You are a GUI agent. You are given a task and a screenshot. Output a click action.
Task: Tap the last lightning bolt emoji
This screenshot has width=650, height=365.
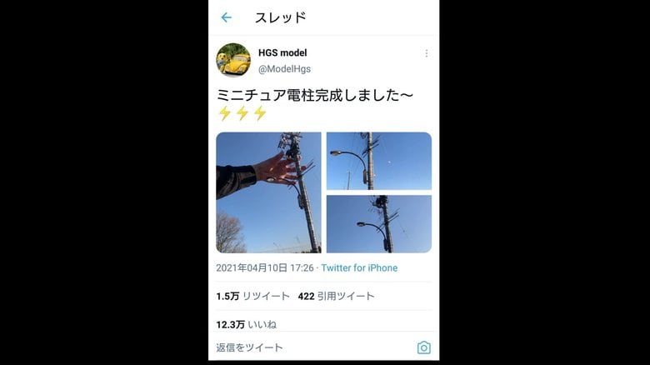point(260,113)
